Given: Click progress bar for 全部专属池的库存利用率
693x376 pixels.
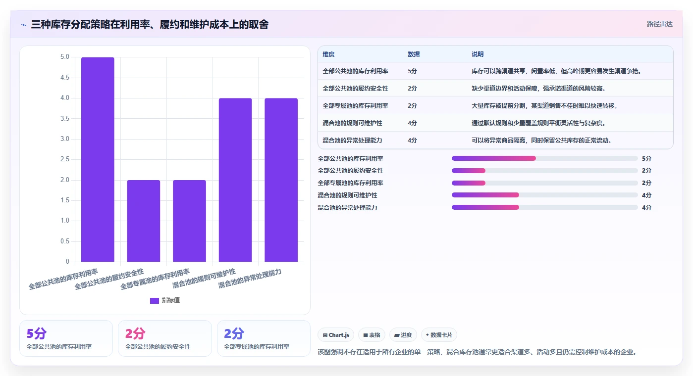Looking at the screenshot, I should point(544,183).
